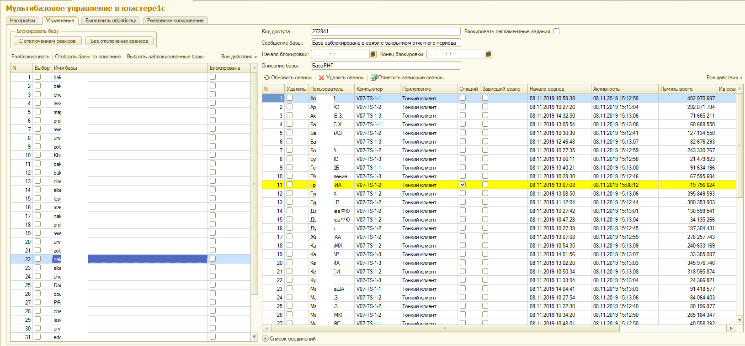Expand Список соединений section
745x346 pixels.
265,339
